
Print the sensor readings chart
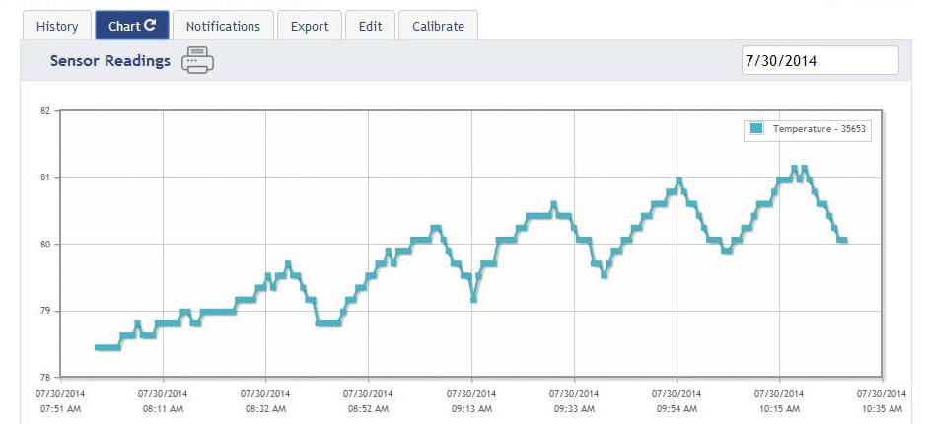(197, 60)
